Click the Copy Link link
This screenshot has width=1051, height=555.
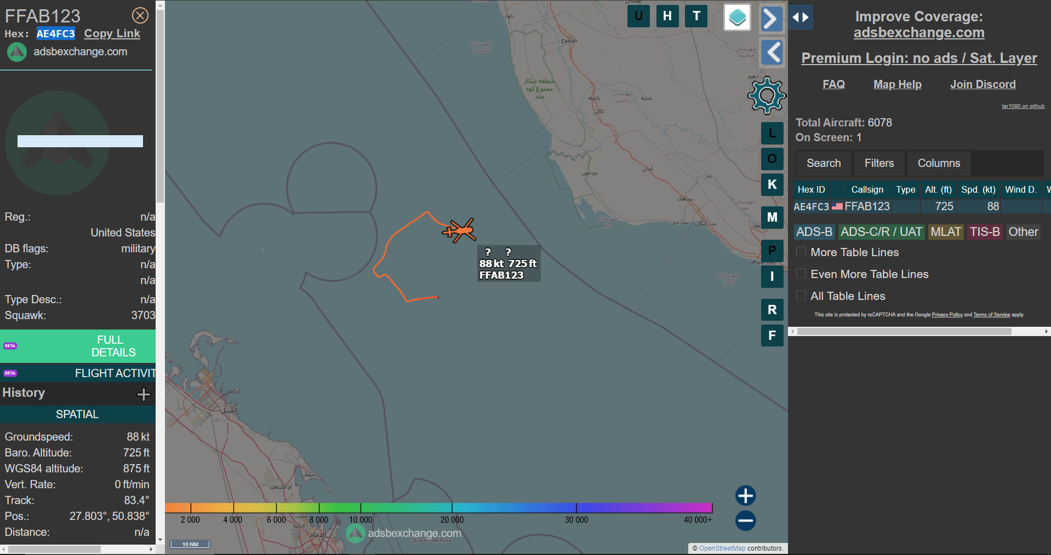click(112, 33)
